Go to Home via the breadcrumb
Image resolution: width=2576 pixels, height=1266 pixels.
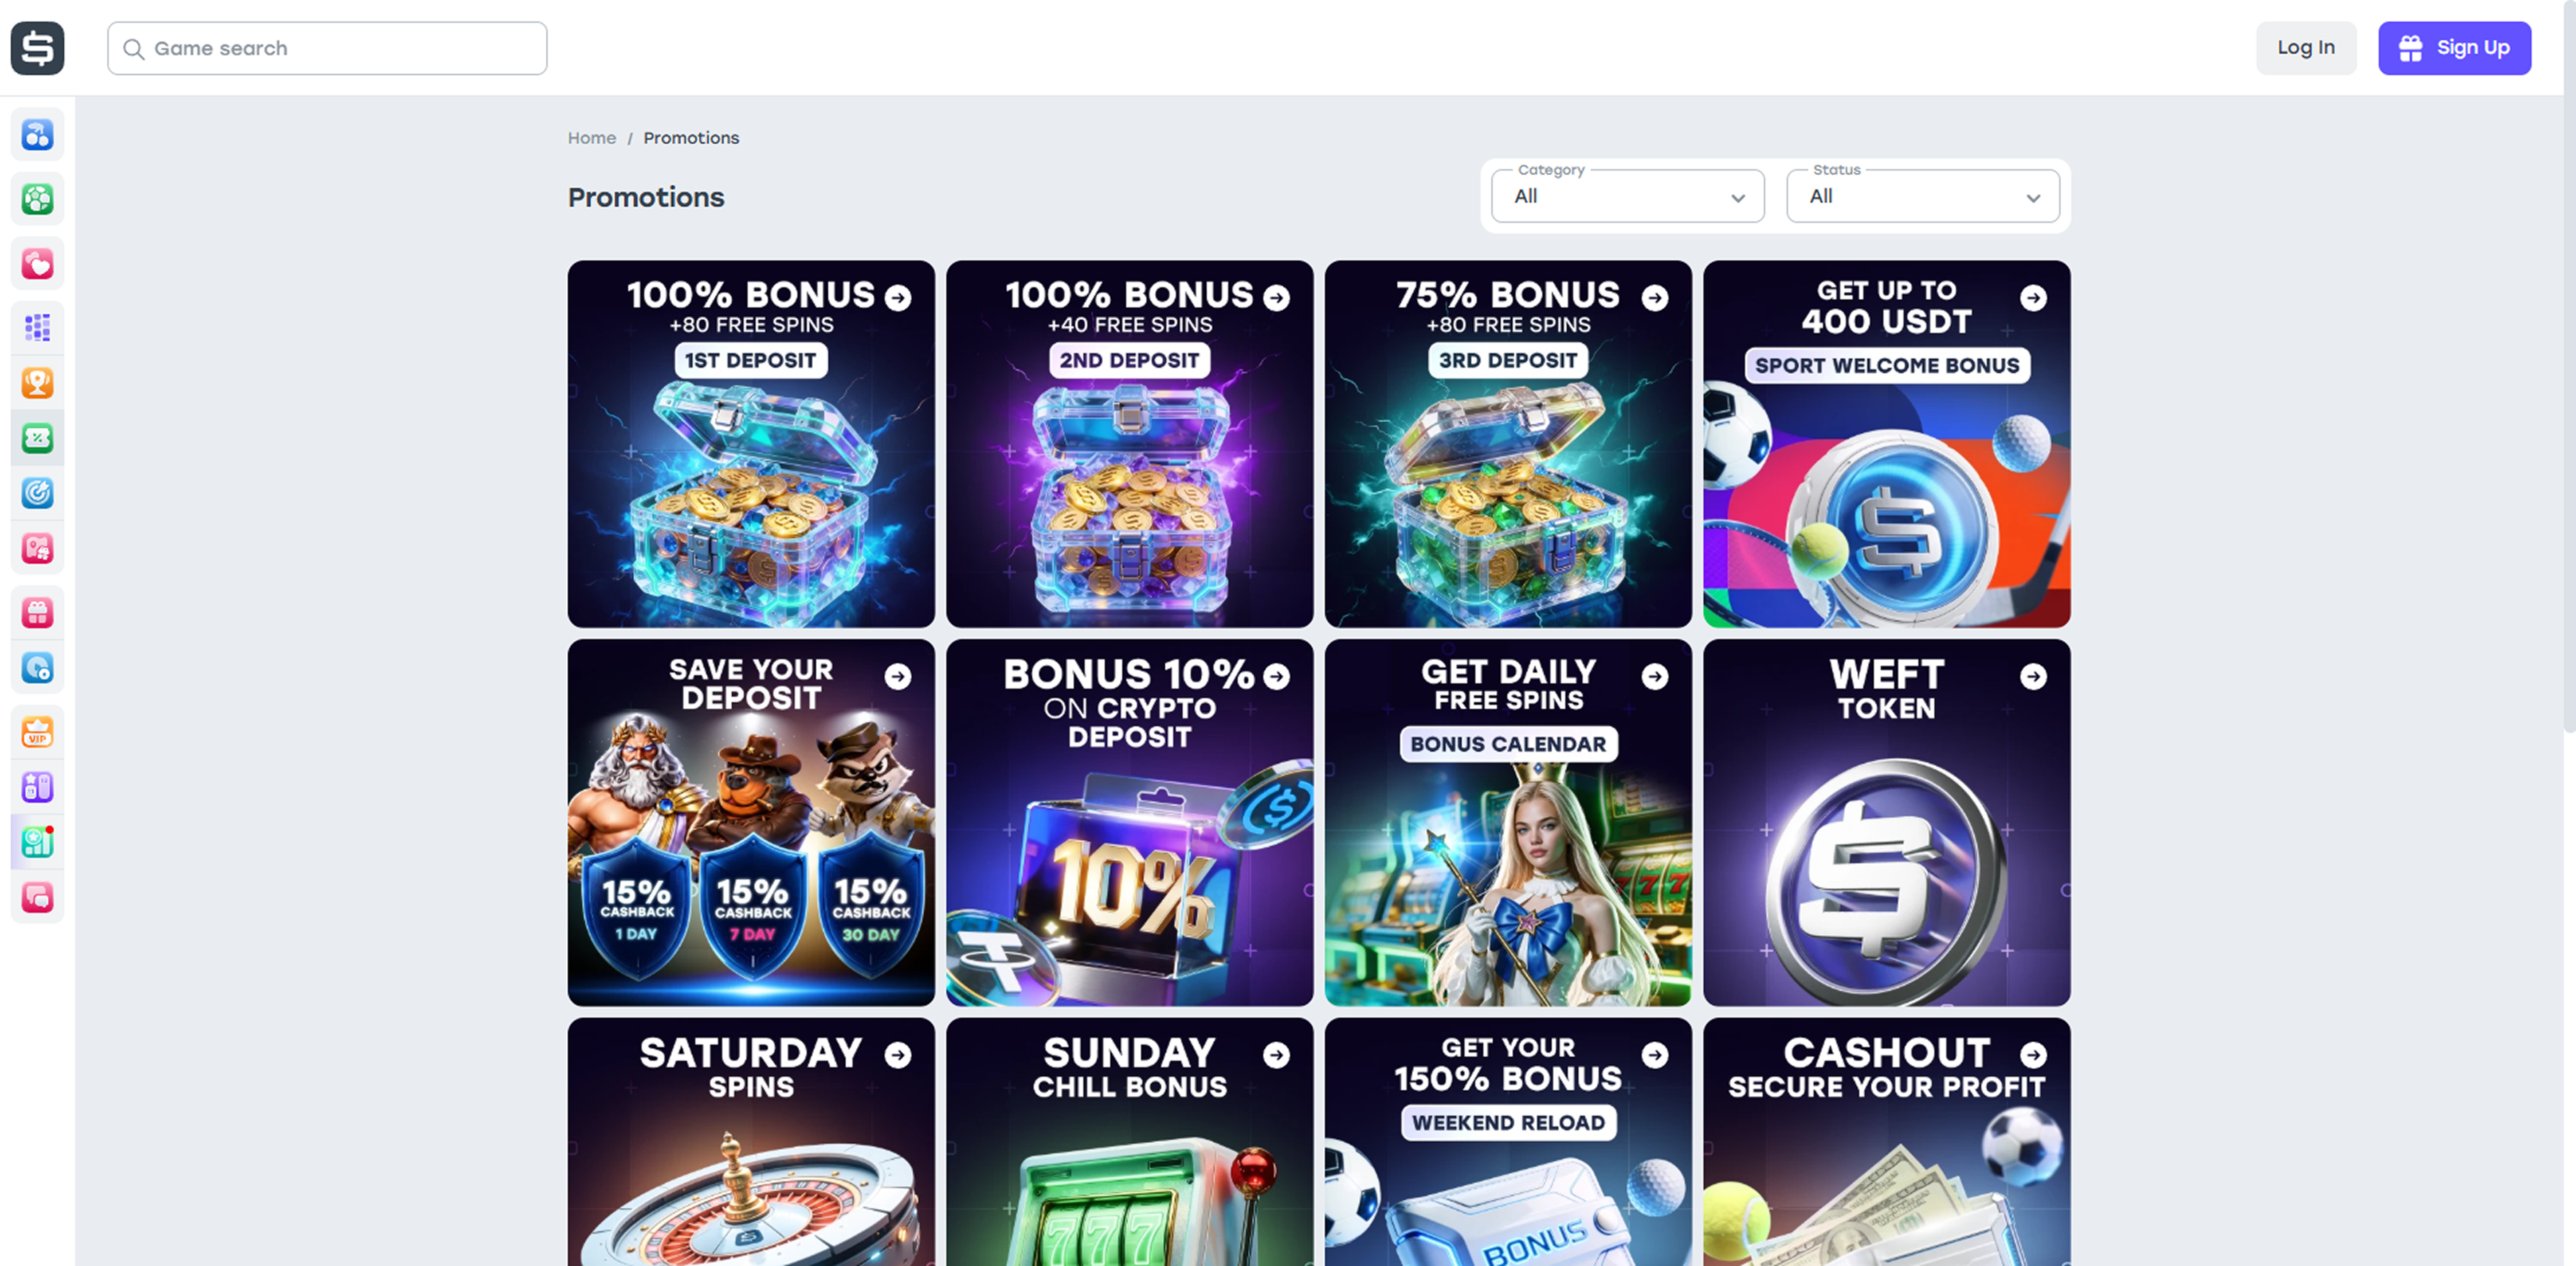tap(592, 138)
